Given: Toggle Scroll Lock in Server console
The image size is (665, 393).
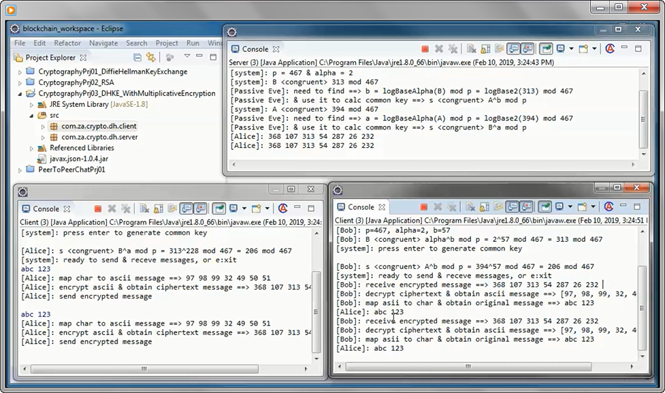Looking at the screenshot, I should pyautogui.click(x=485, y=48).
